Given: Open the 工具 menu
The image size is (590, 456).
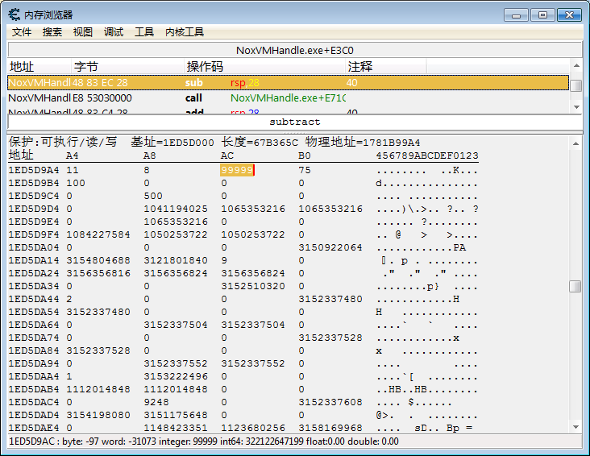Looking at the screenshot, I should coord(144,32).
